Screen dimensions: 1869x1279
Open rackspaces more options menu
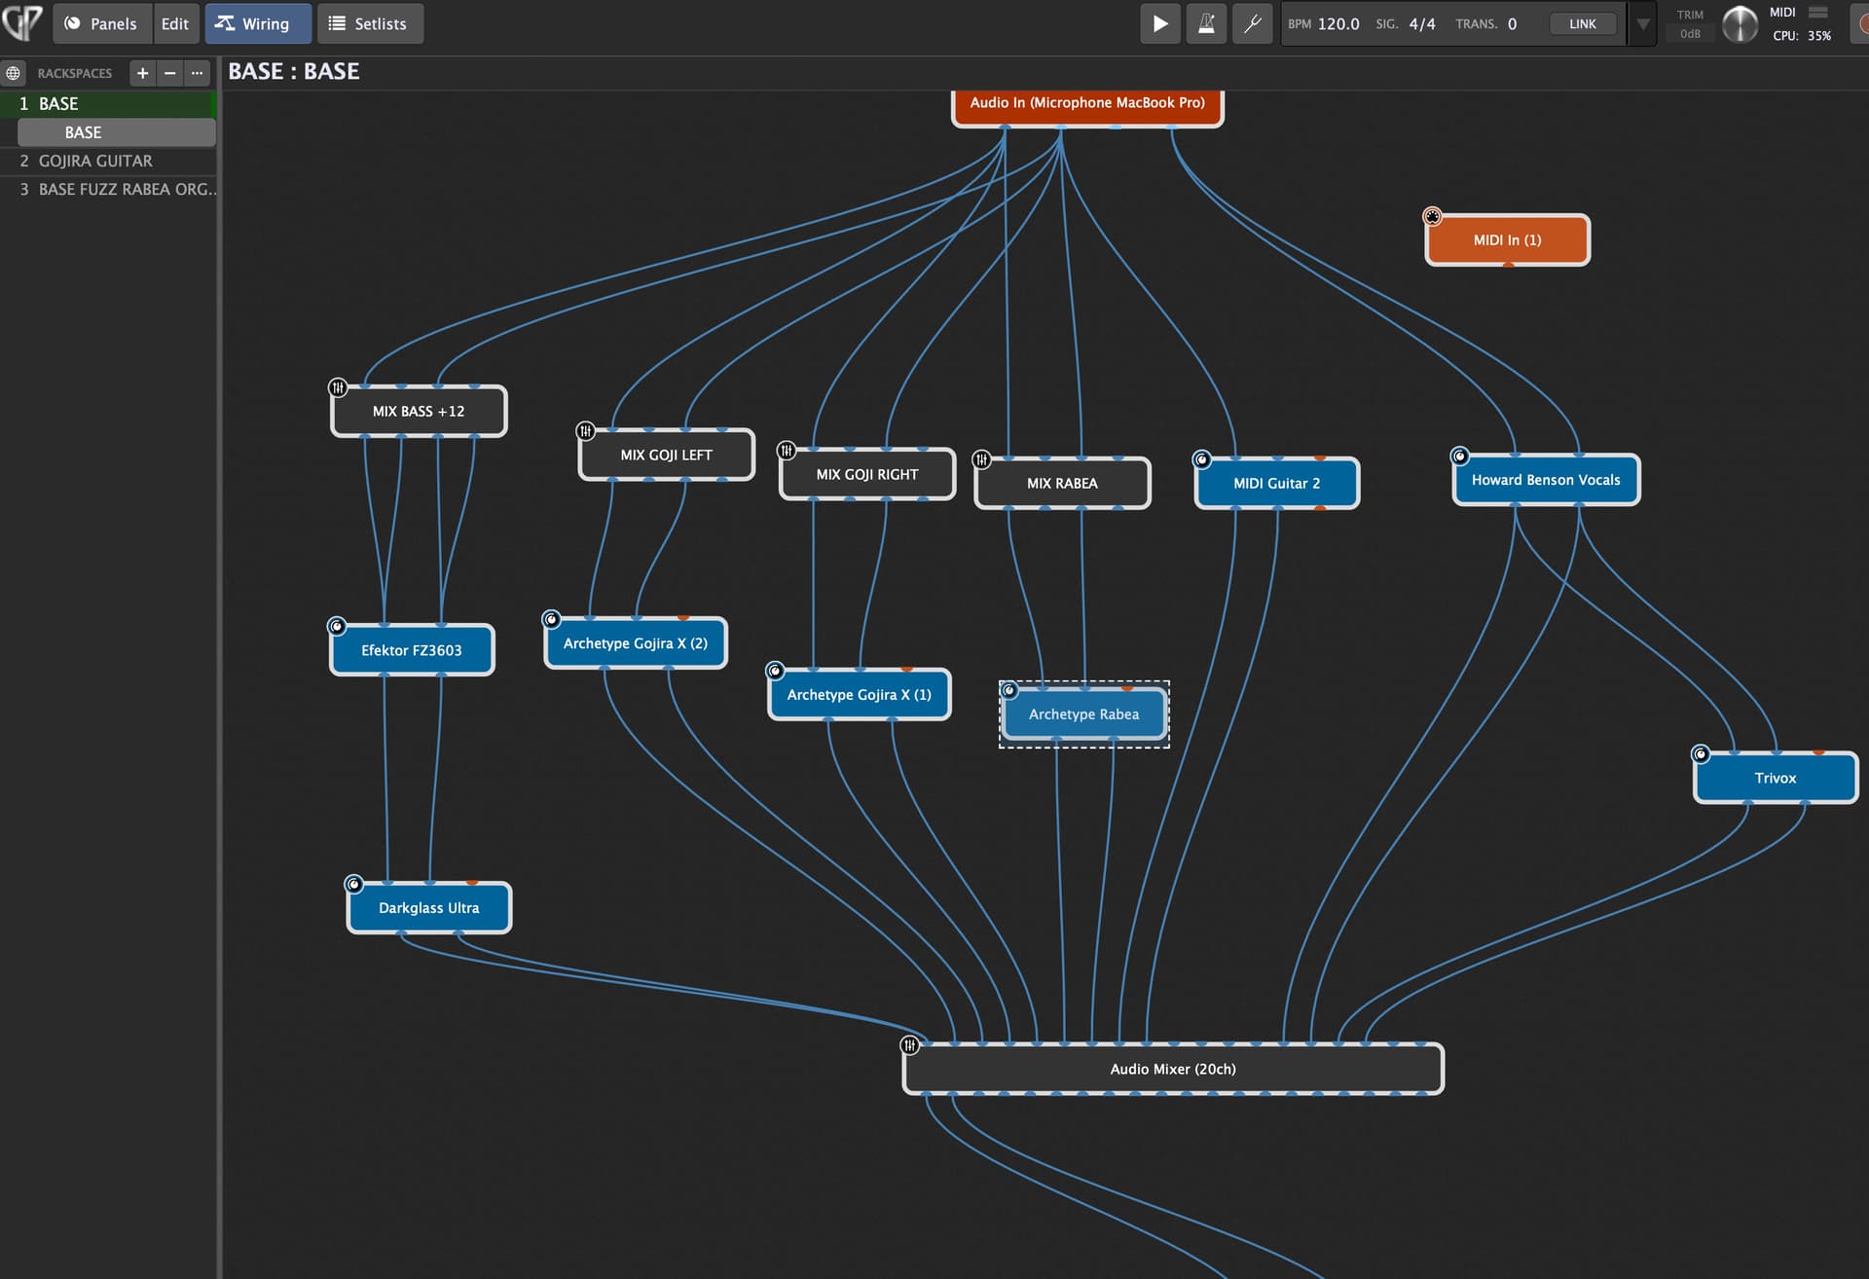tap(197, 73)
